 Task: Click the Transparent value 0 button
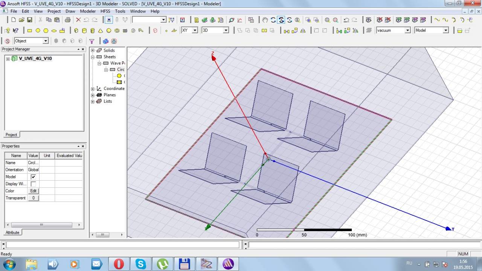[x=33, y=198]
